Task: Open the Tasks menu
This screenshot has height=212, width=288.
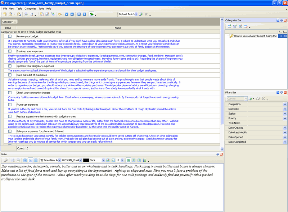Action: point(19,9)
